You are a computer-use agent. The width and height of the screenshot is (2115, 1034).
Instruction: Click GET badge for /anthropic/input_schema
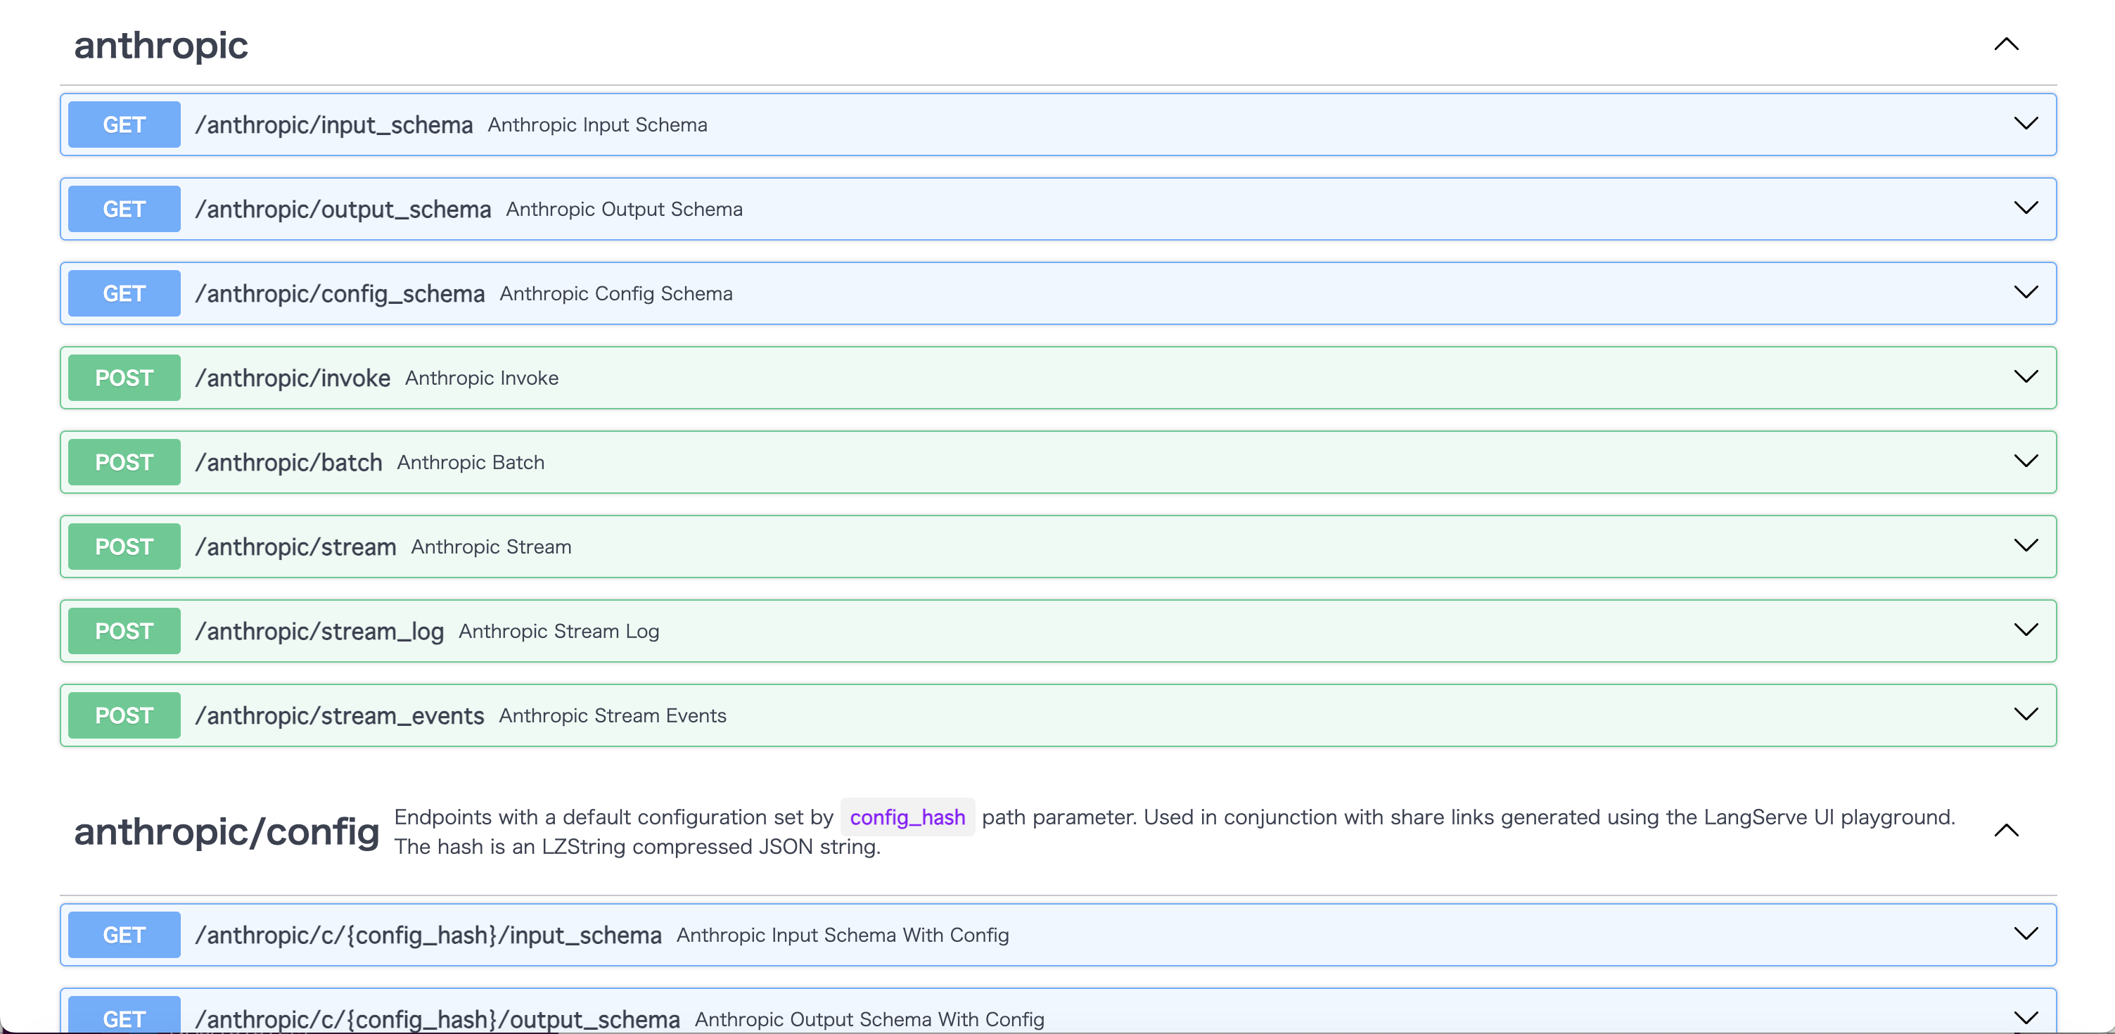pyautogui.click(x=124, y=125)
